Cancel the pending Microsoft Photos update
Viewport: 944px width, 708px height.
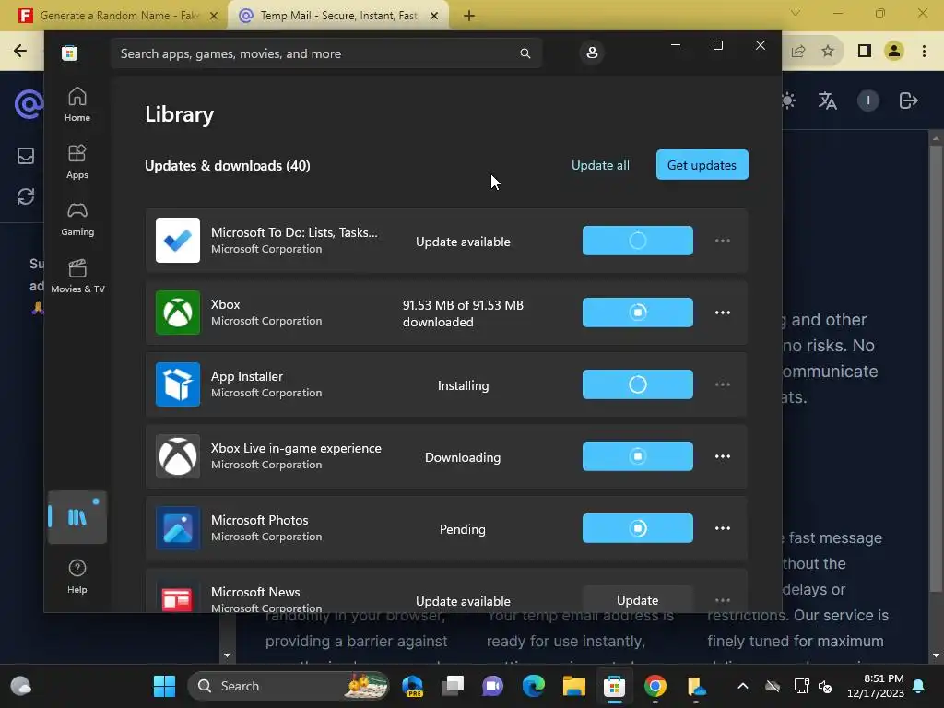pyautogui.click(x=638, y=528)
